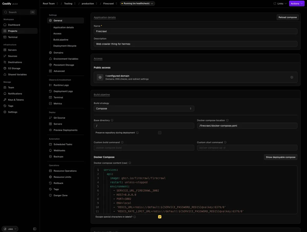Image resolution: width=307 pixels, height=232 pixels.
Task: Open the Dashboard icon in the sidebar
Action: click(x=5, y=25)
